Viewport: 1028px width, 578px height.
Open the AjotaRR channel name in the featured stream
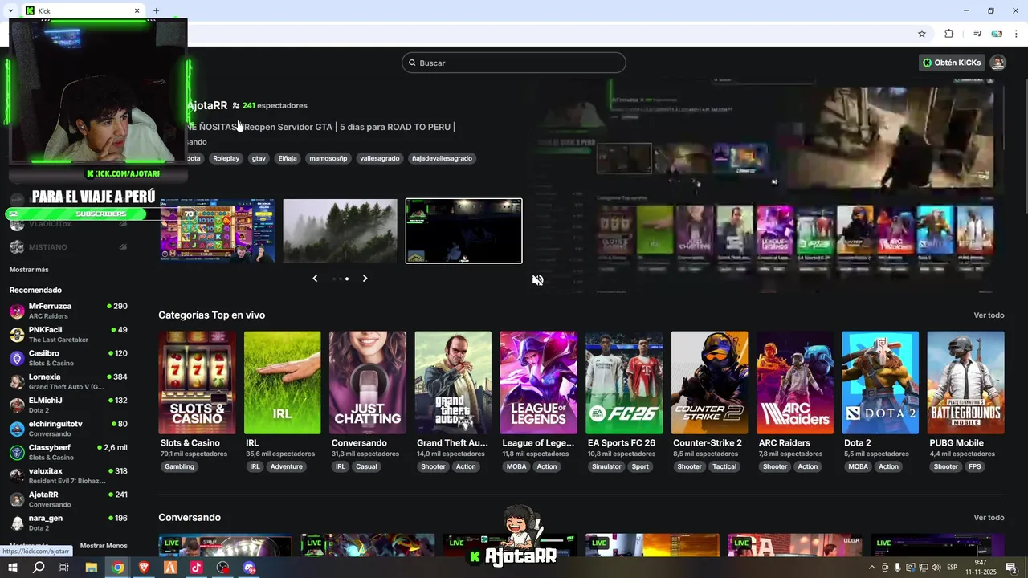(x=207, y=105)
